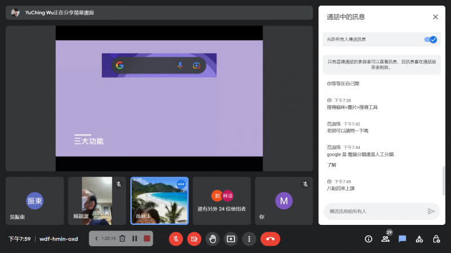Click the recording timer 1:25:19
This screenshot has width=451, height=253.
click(x=108, y=238)
